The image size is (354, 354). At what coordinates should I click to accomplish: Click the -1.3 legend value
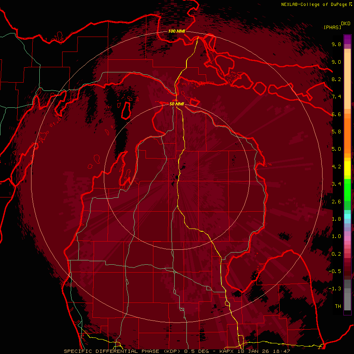tap(335, 289)
